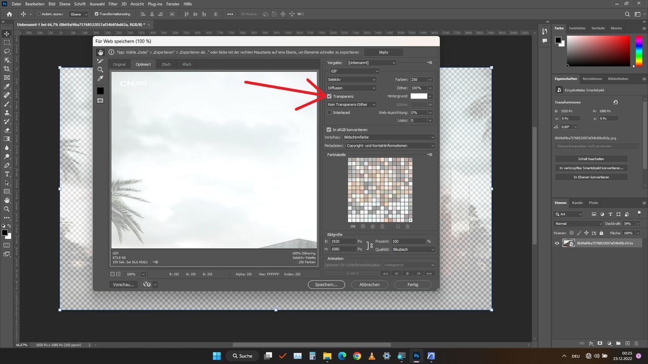Click the Fertig button
Viewport: 648px width, 364px height.
coord(413,285)
